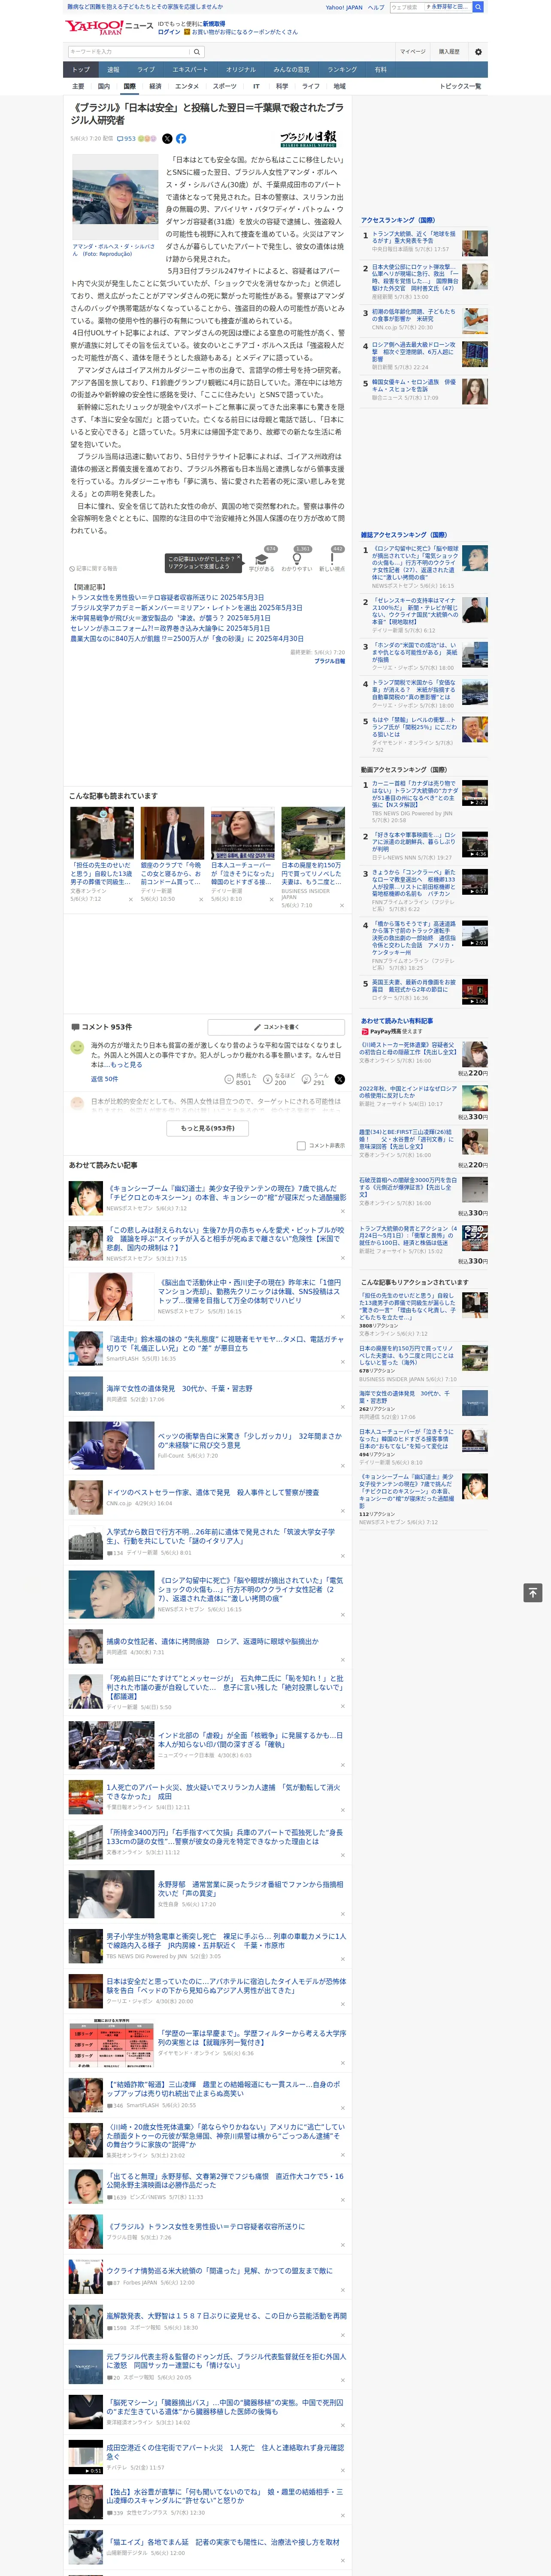Click the article photo of the woman
Screen dimensions: 551x2576
pos(115,197)
